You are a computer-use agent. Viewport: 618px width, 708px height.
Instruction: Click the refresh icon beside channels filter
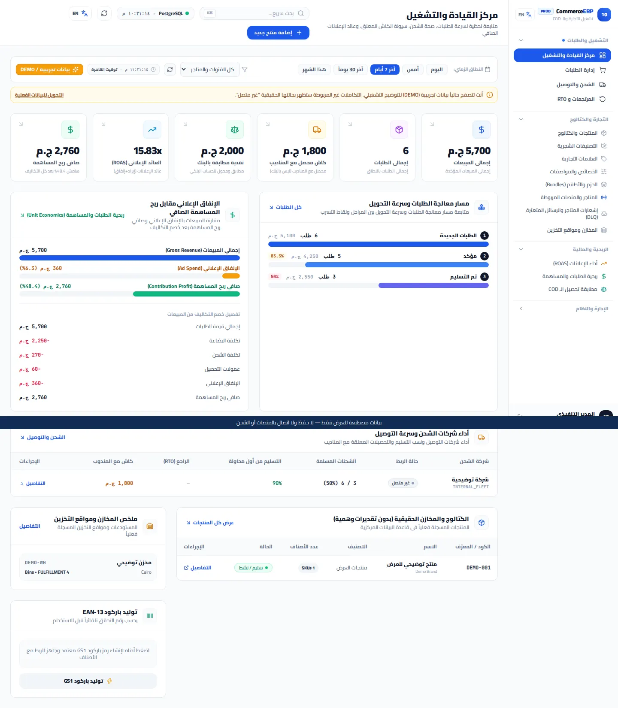pyautogui.click(x=170, y=70)
